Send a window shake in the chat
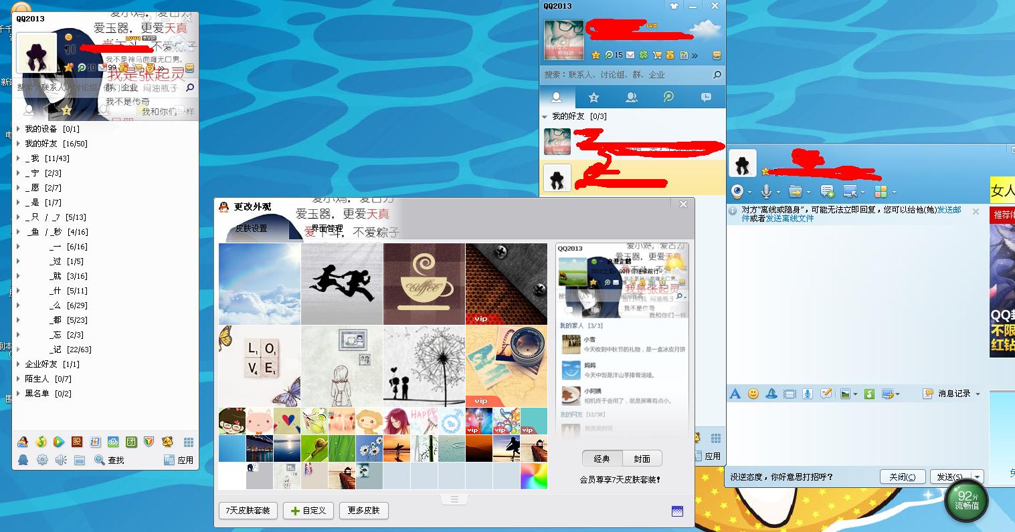Screen dimensions: 1015x532 [790, 394]
